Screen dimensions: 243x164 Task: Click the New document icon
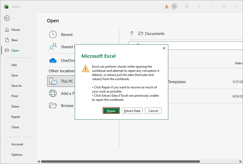tap(7, 40)
